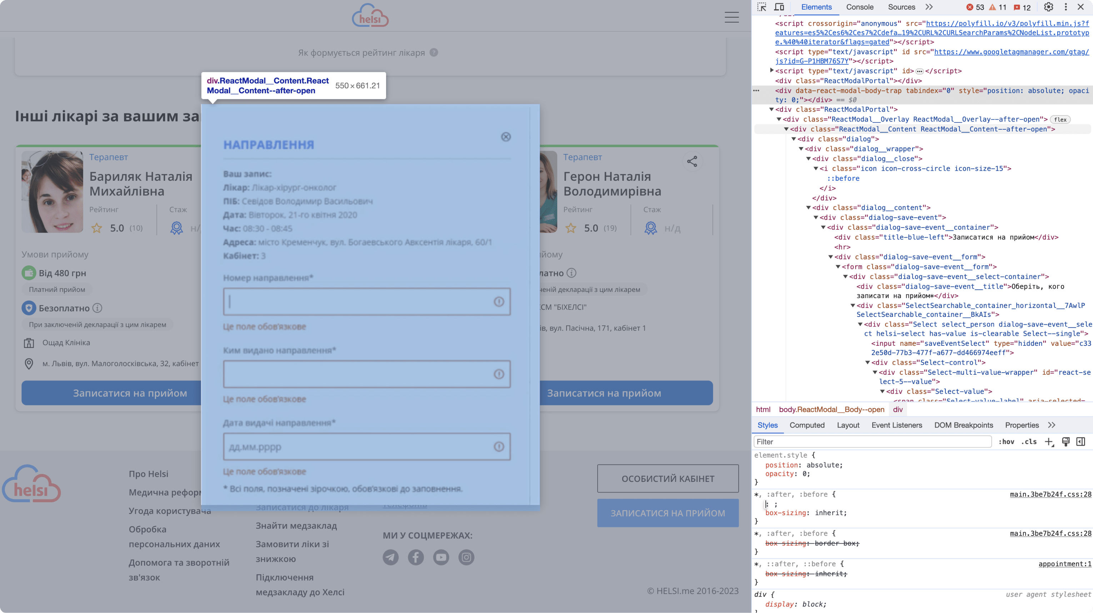Collapse div class dialog__content node

(x=809, y=208)
